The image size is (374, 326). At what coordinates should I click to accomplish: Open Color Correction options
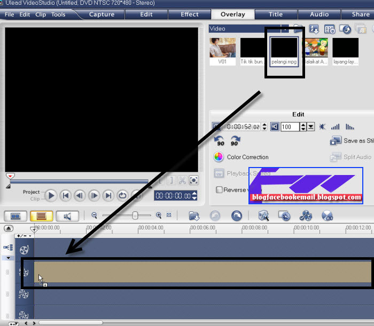(241, 157)
